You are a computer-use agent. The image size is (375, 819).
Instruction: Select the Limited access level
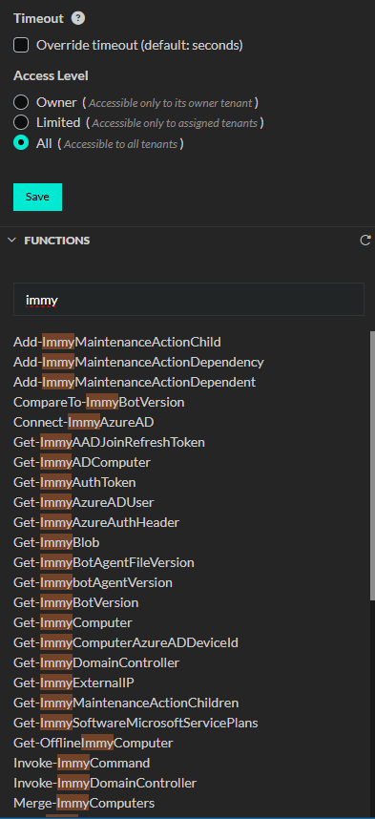click(x=21, y=123)
